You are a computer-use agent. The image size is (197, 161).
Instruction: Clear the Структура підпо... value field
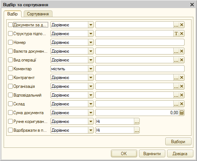pyautogui.click(x=182, y=34)
